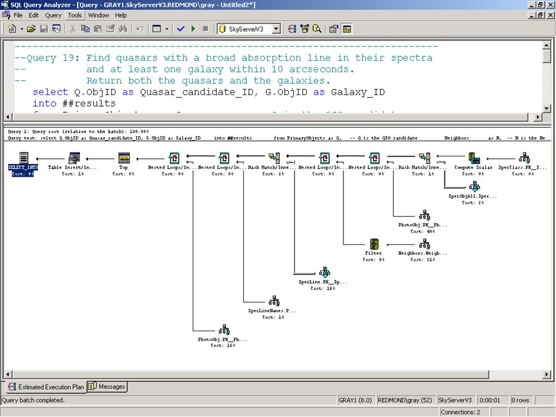
Task: Select the Table Insert plan node
Action: tap(73, 164)
